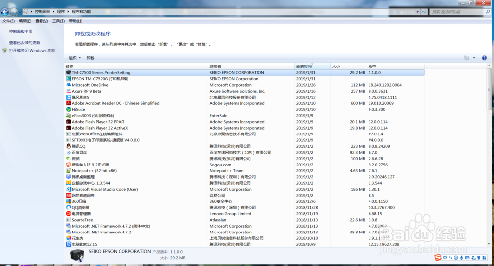Click the search magnifier icon
This screenshot has height=266, width=494.
click(488, 12)
